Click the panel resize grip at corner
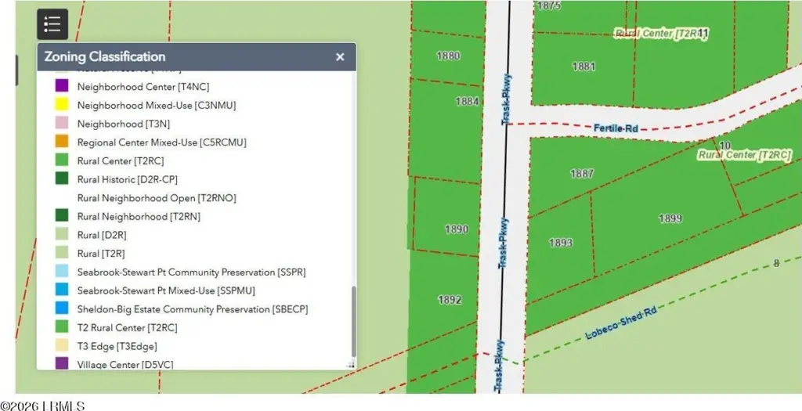Screen dimensions: 802x411 click(352, 365)
